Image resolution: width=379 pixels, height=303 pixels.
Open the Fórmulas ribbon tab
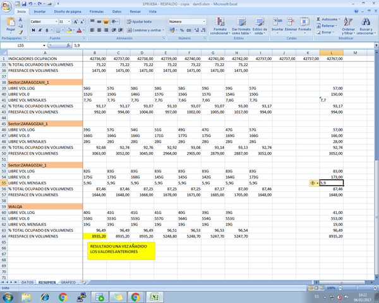point(97,11)
